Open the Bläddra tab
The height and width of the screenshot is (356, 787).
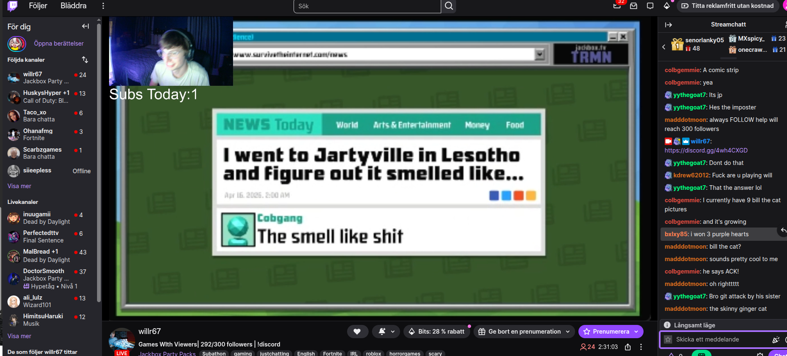[x=73, y=6]
